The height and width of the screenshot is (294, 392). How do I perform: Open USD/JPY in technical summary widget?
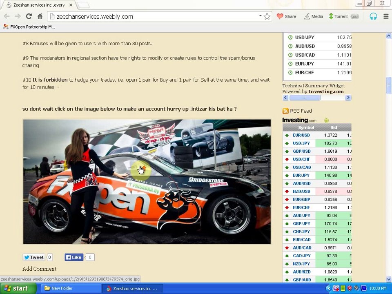[305, 37]
